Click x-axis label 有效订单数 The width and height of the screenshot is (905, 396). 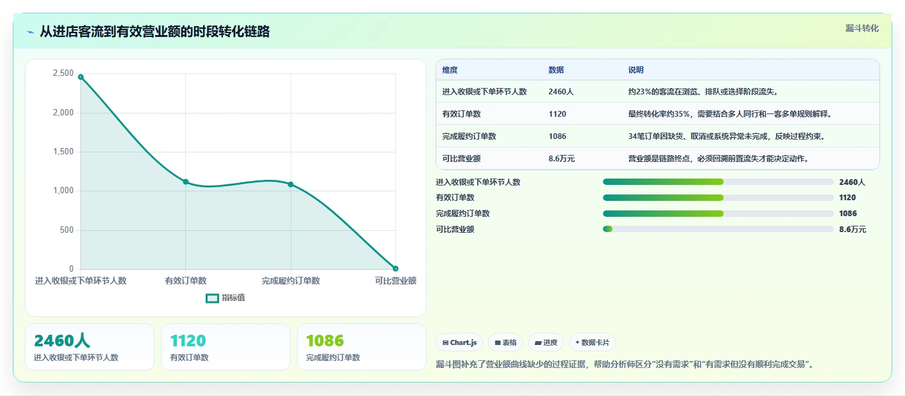[185, 281]
